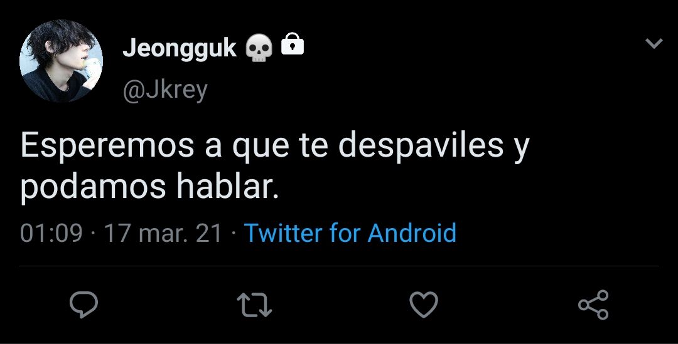Click the 17 mar. 21 date
Viewport: 678px width, 344px height.
[163, 233]
